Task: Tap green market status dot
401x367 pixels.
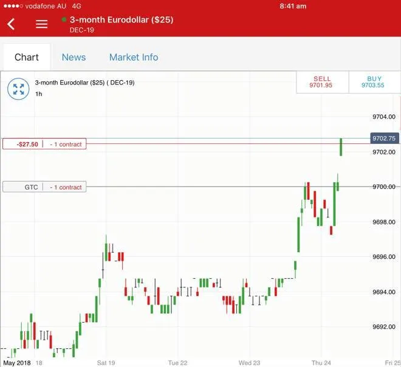Action: [x=64, y=19]
